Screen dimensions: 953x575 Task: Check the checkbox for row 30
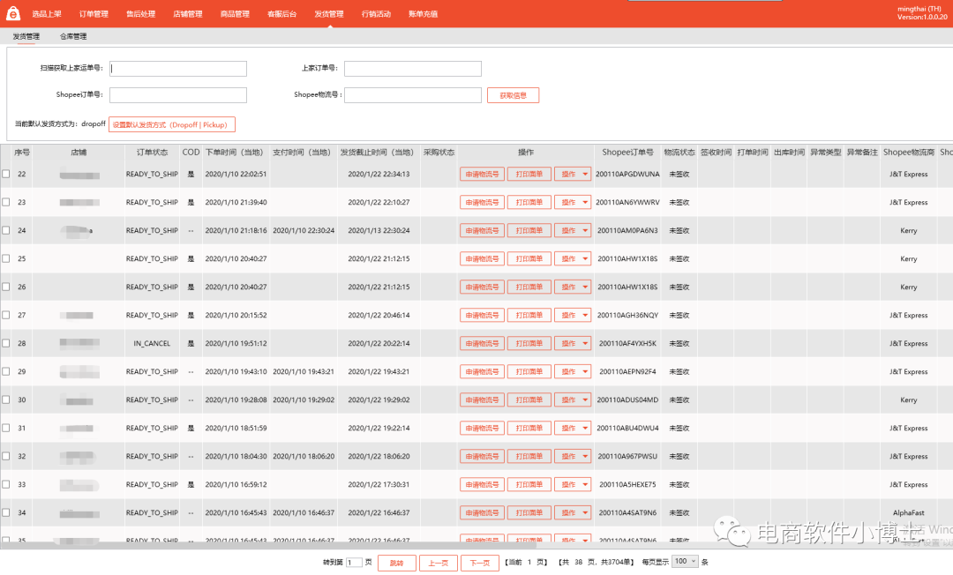(x=6, y=400)
